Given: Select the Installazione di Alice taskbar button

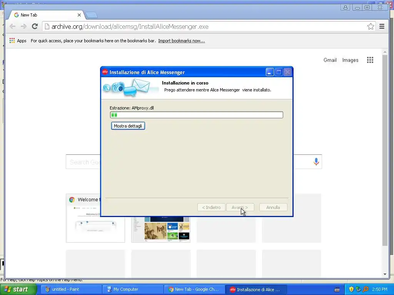Looking at the screenshot, I should click(x=255, y=289).
